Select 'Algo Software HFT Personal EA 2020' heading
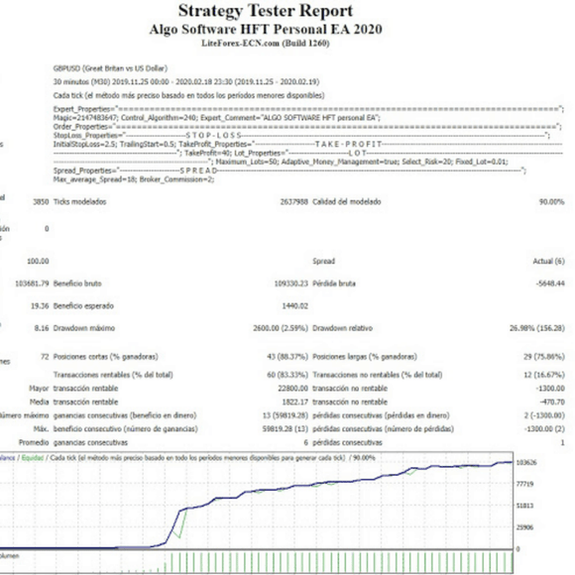The width and height of the screenshot is (575, 575). point(266,30)
